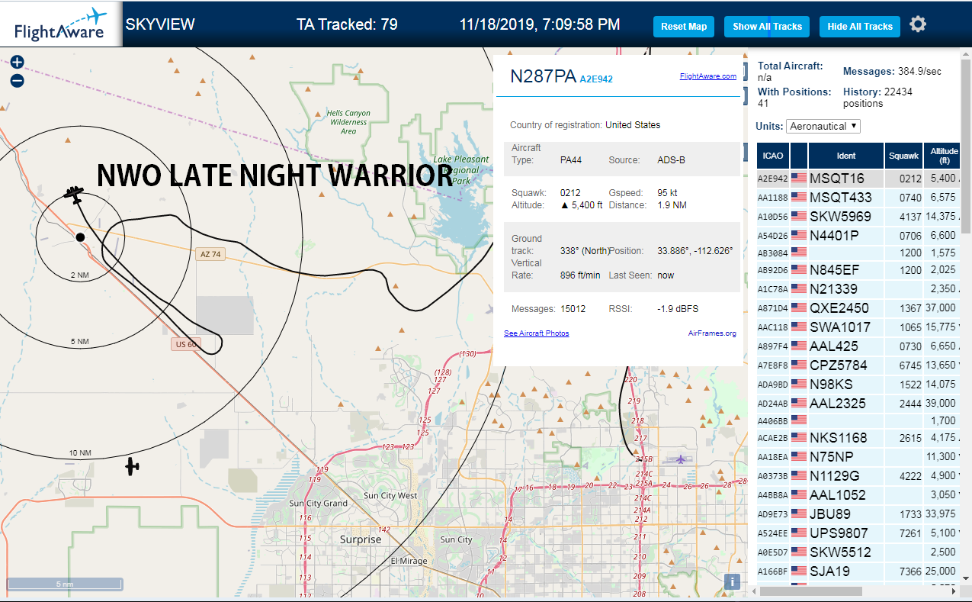972x602 pixels.
Task: Sort table by ICAO column header
Action: coord(773,156)
